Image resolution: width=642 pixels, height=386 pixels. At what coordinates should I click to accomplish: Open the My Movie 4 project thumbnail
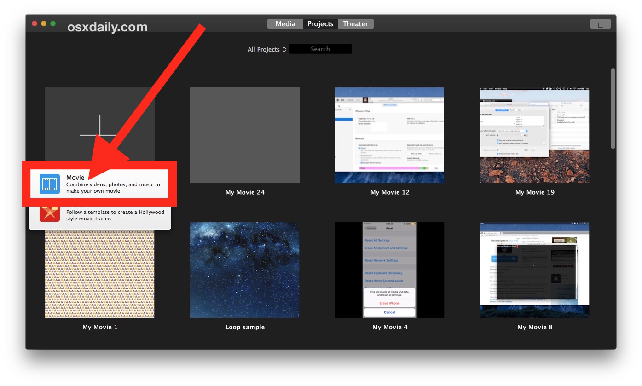[x=390, y=270]
